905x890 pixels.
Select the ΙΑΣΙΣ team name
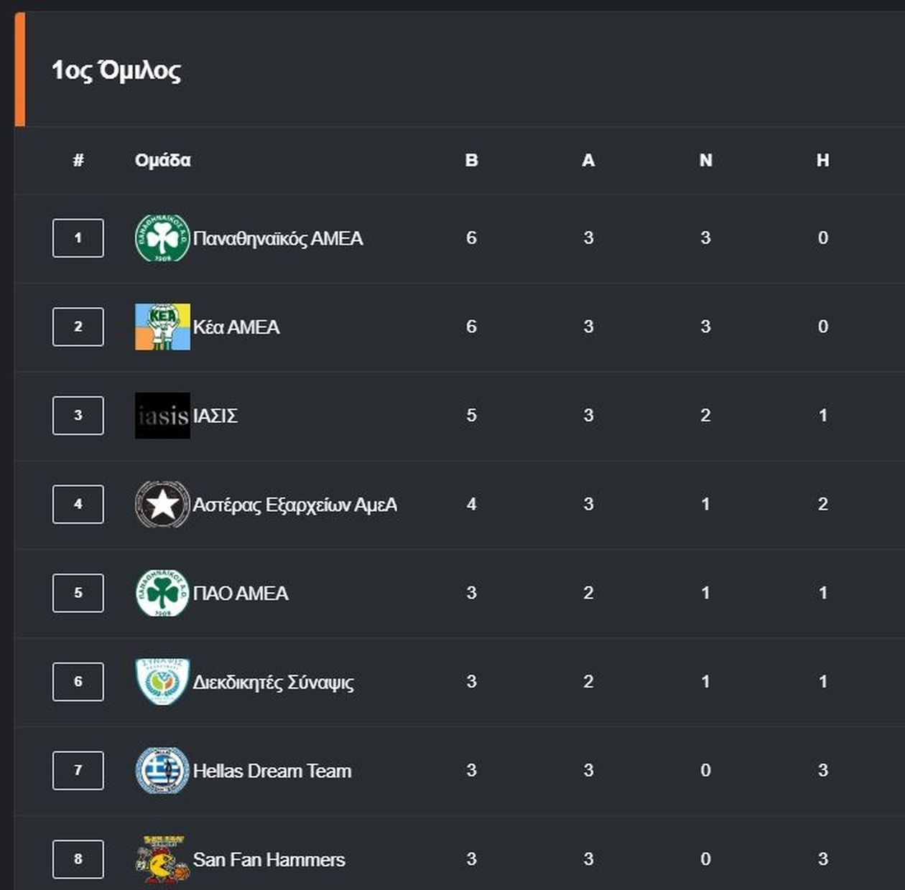(215, 416)
